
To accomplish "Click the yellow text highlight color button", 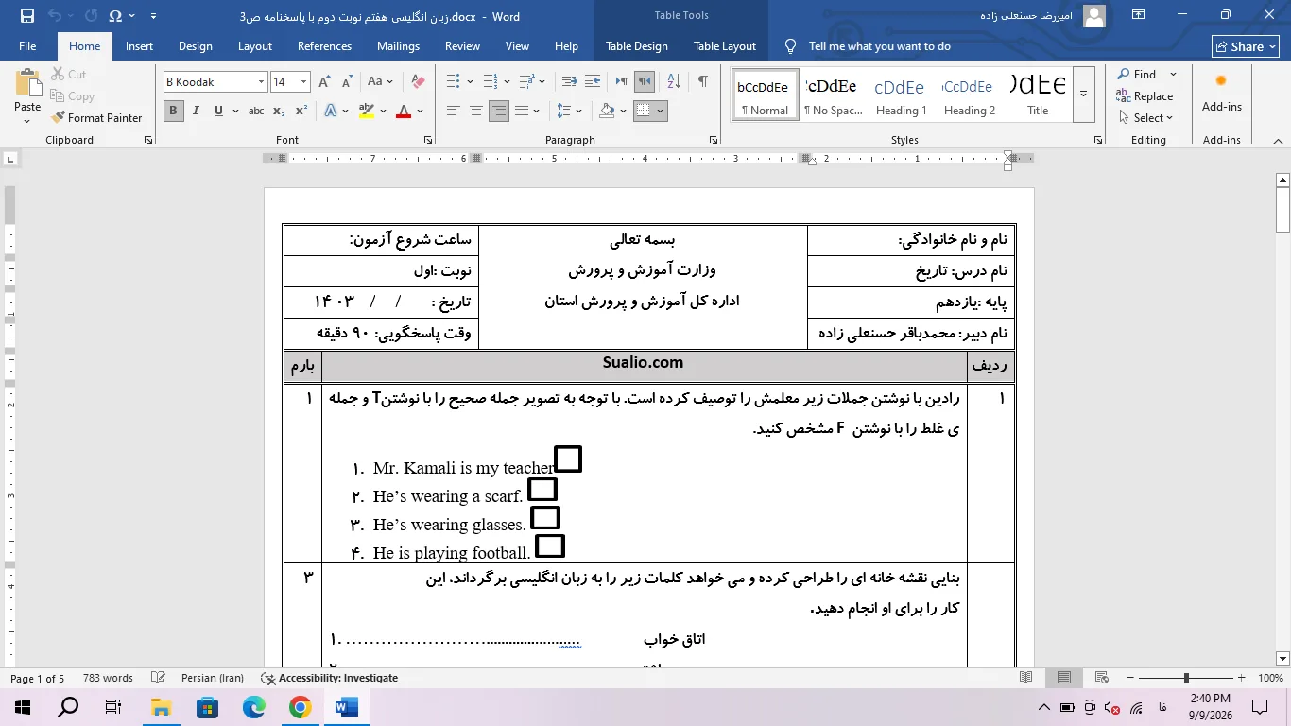I will (367, 111).
